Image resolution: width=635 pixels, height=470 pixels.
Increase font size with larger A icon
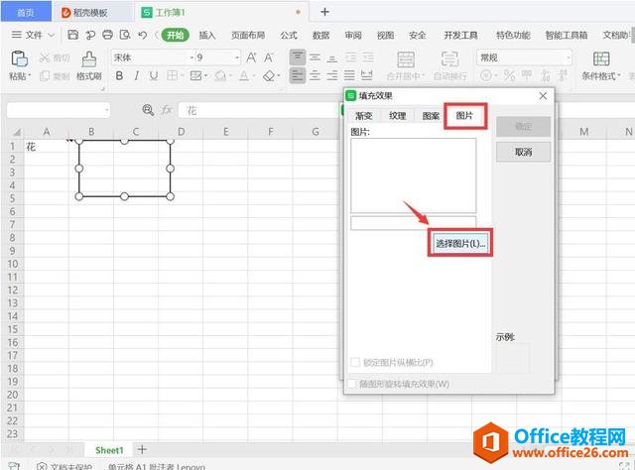click(251, 58)
